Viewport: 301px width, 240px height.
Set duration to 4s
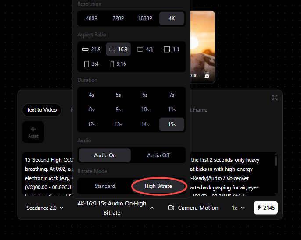(91, 95)
